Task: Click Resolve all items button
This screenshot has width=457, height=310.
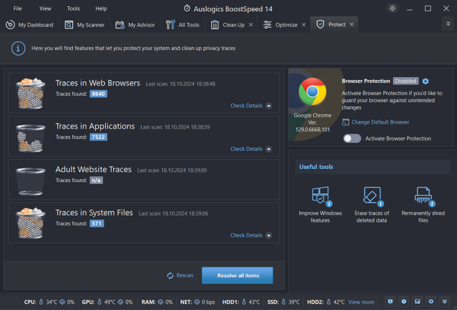Action: point(238,275)
